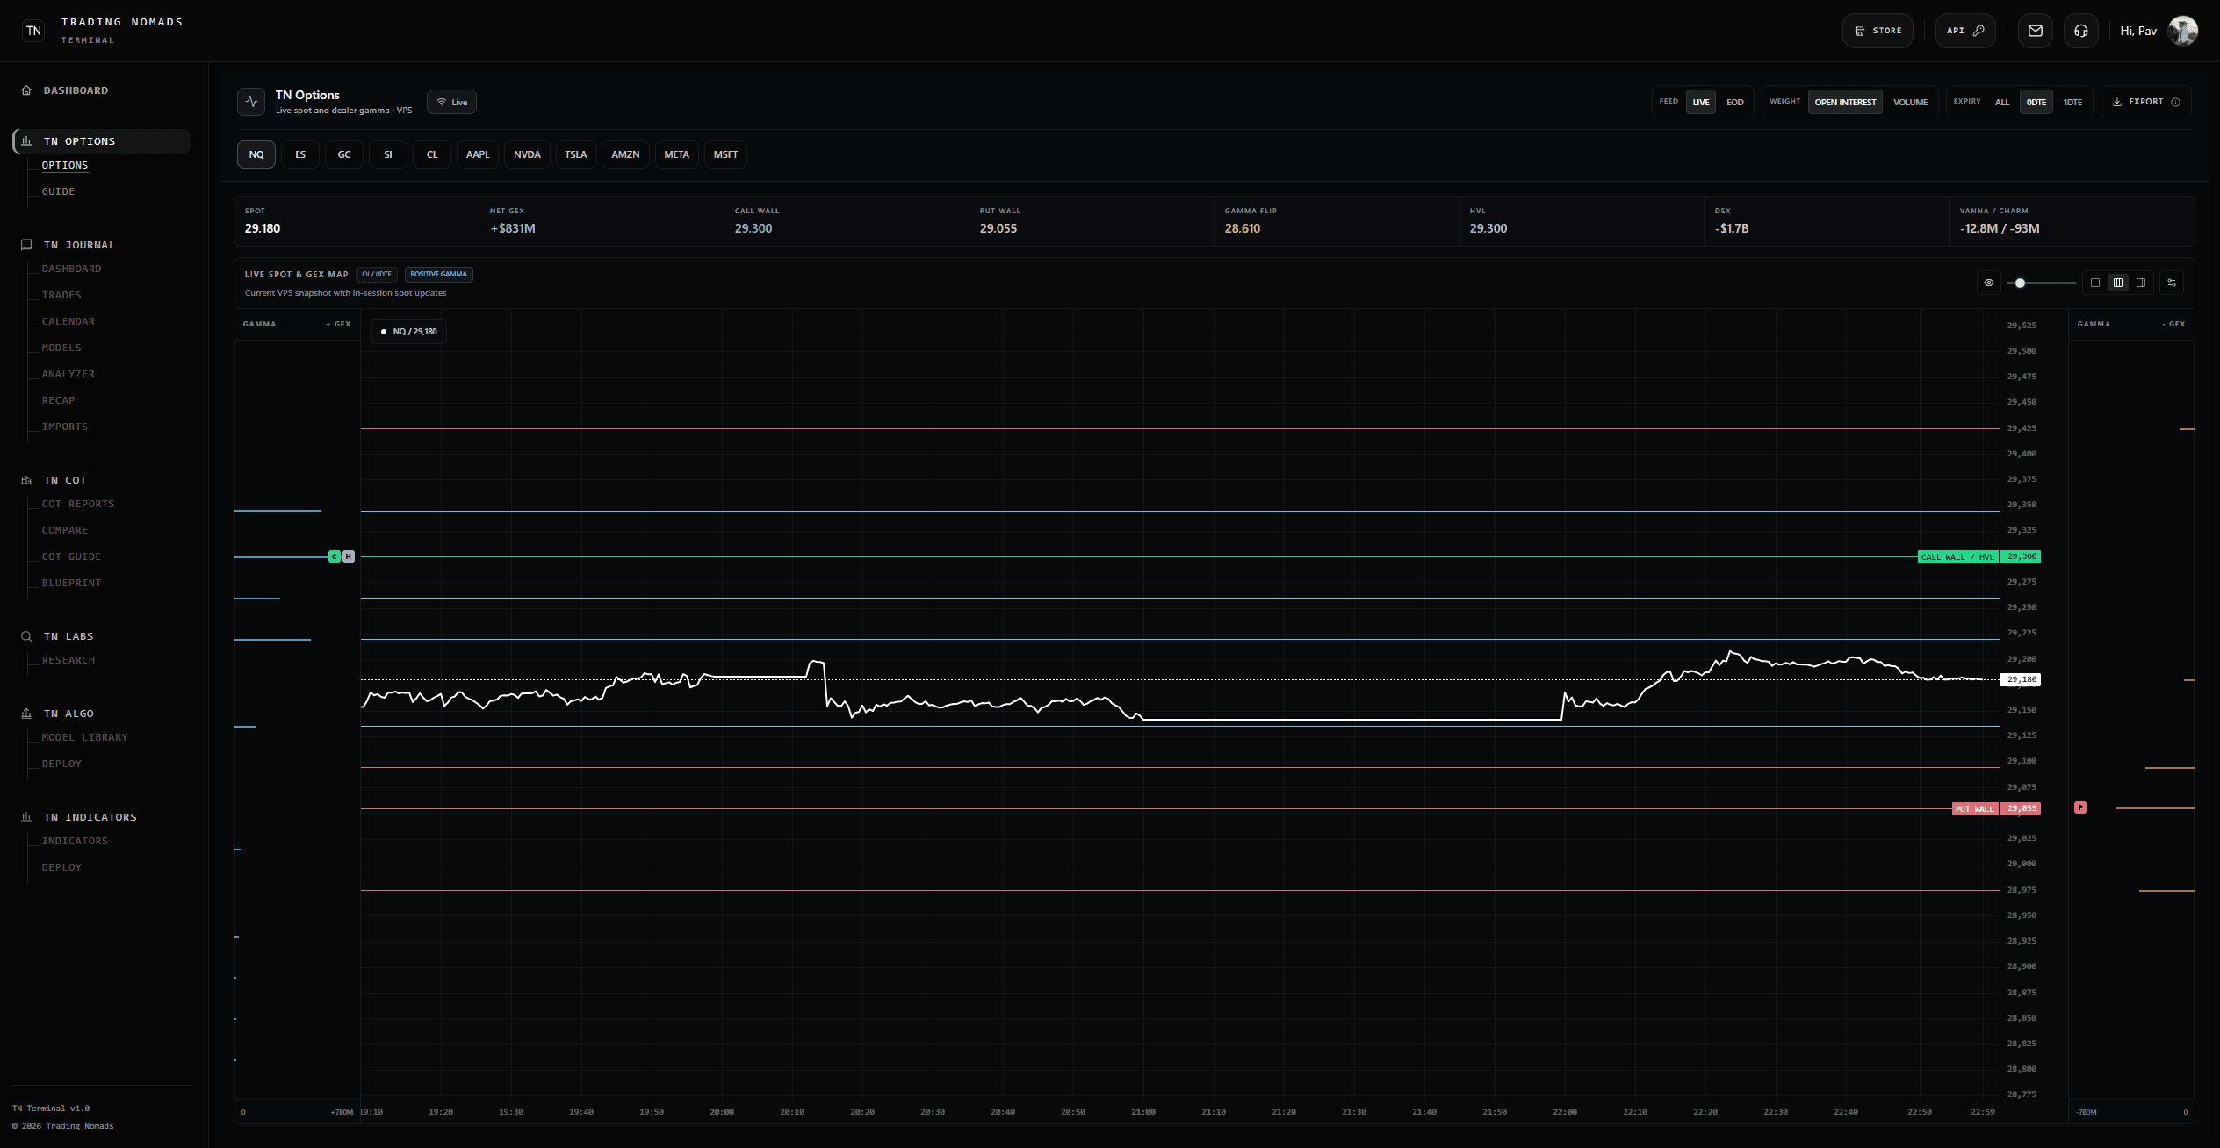The image size is (2220, 1148).
Task: Select the NQ symbol tab
Action: click(256, 154)
